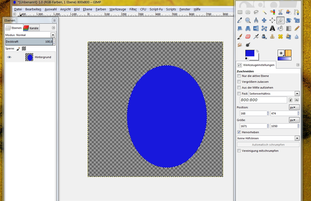This screenshot has height=201, width=311.
Task: Pick the Paintbrush tool
Action: tap(240, 37)
